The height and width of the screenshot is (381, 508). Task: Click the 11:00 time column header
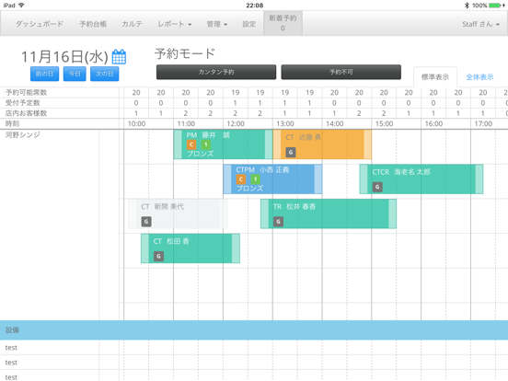tap(186, 123)
